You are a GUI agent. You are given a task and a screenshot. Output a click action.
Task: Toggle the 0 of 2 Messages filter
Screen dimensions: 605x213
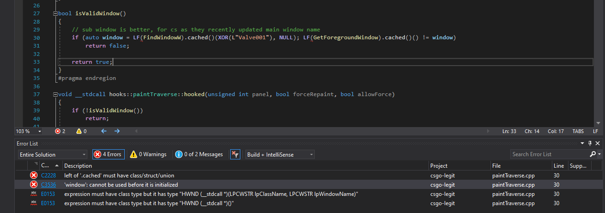click(199, 154)
